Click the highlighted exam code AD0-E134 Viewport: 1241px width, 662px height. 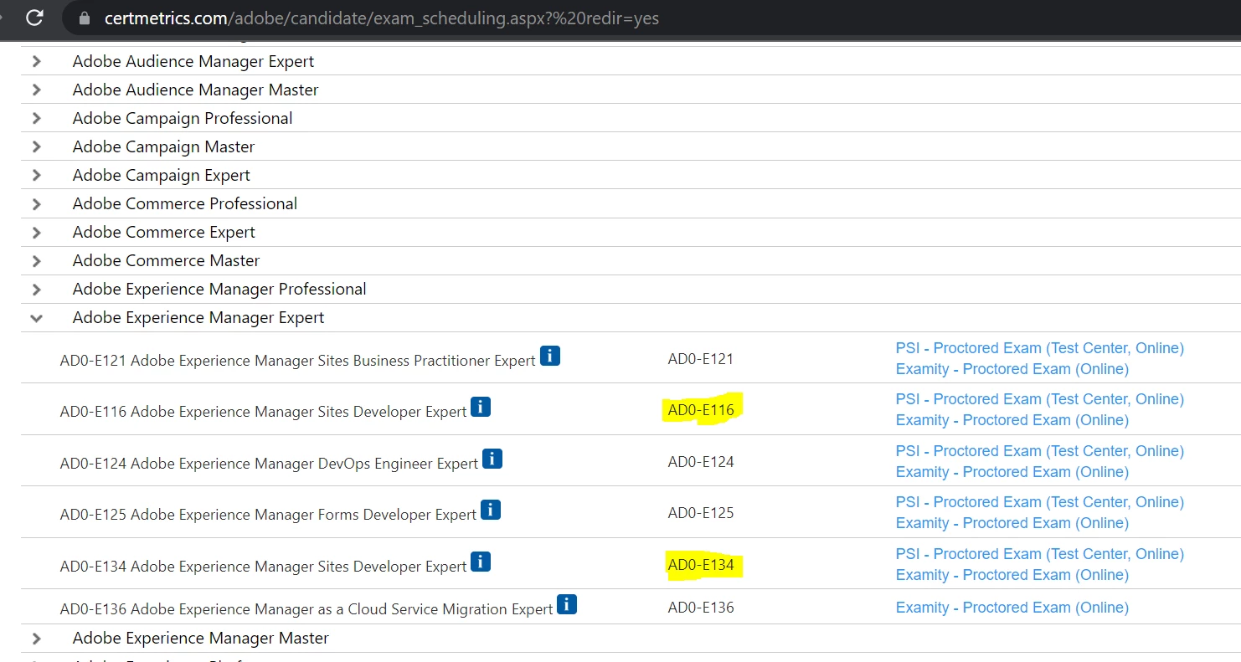click(701, 565)
